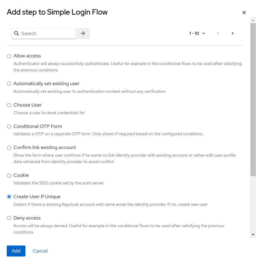The width and height of the screenshot is (256, 262).
Task: Click the previous page chevron
Action: coord(218,34)
